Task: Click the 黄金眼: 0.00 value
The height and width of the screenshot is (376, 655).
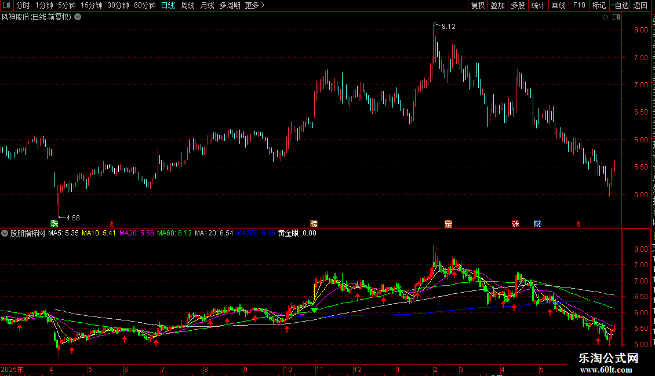Action: [x=297, y=234]
